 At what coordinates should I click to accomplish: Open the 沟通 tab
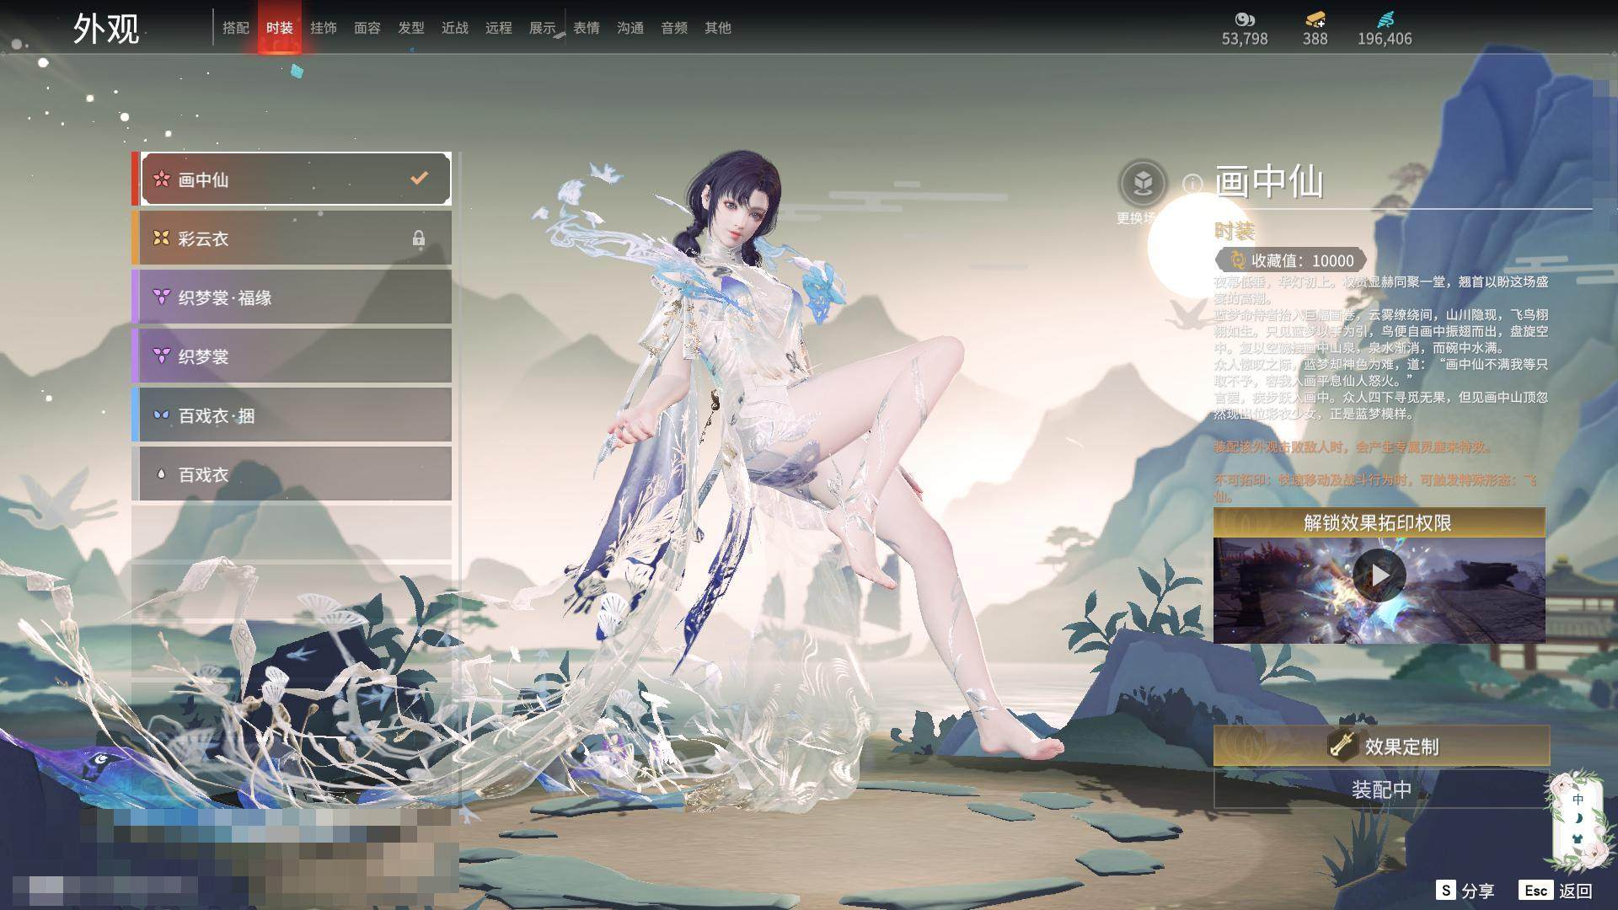630,28
